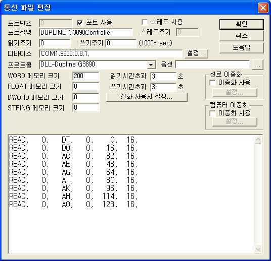
Task: Enable 이중화 사용 under 컴퓨터 이중화
Action: coord(212,113)
